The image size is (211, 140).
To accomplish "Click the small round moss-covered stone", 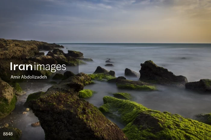I will [x=86, y=94].
